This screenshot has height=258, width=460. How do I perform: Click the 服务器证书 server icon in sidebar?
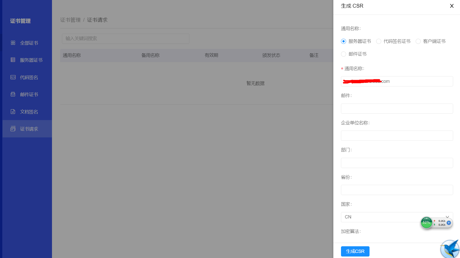13,60
